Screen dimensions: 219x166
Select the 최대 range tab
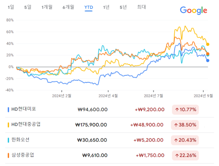pos(141,7)
